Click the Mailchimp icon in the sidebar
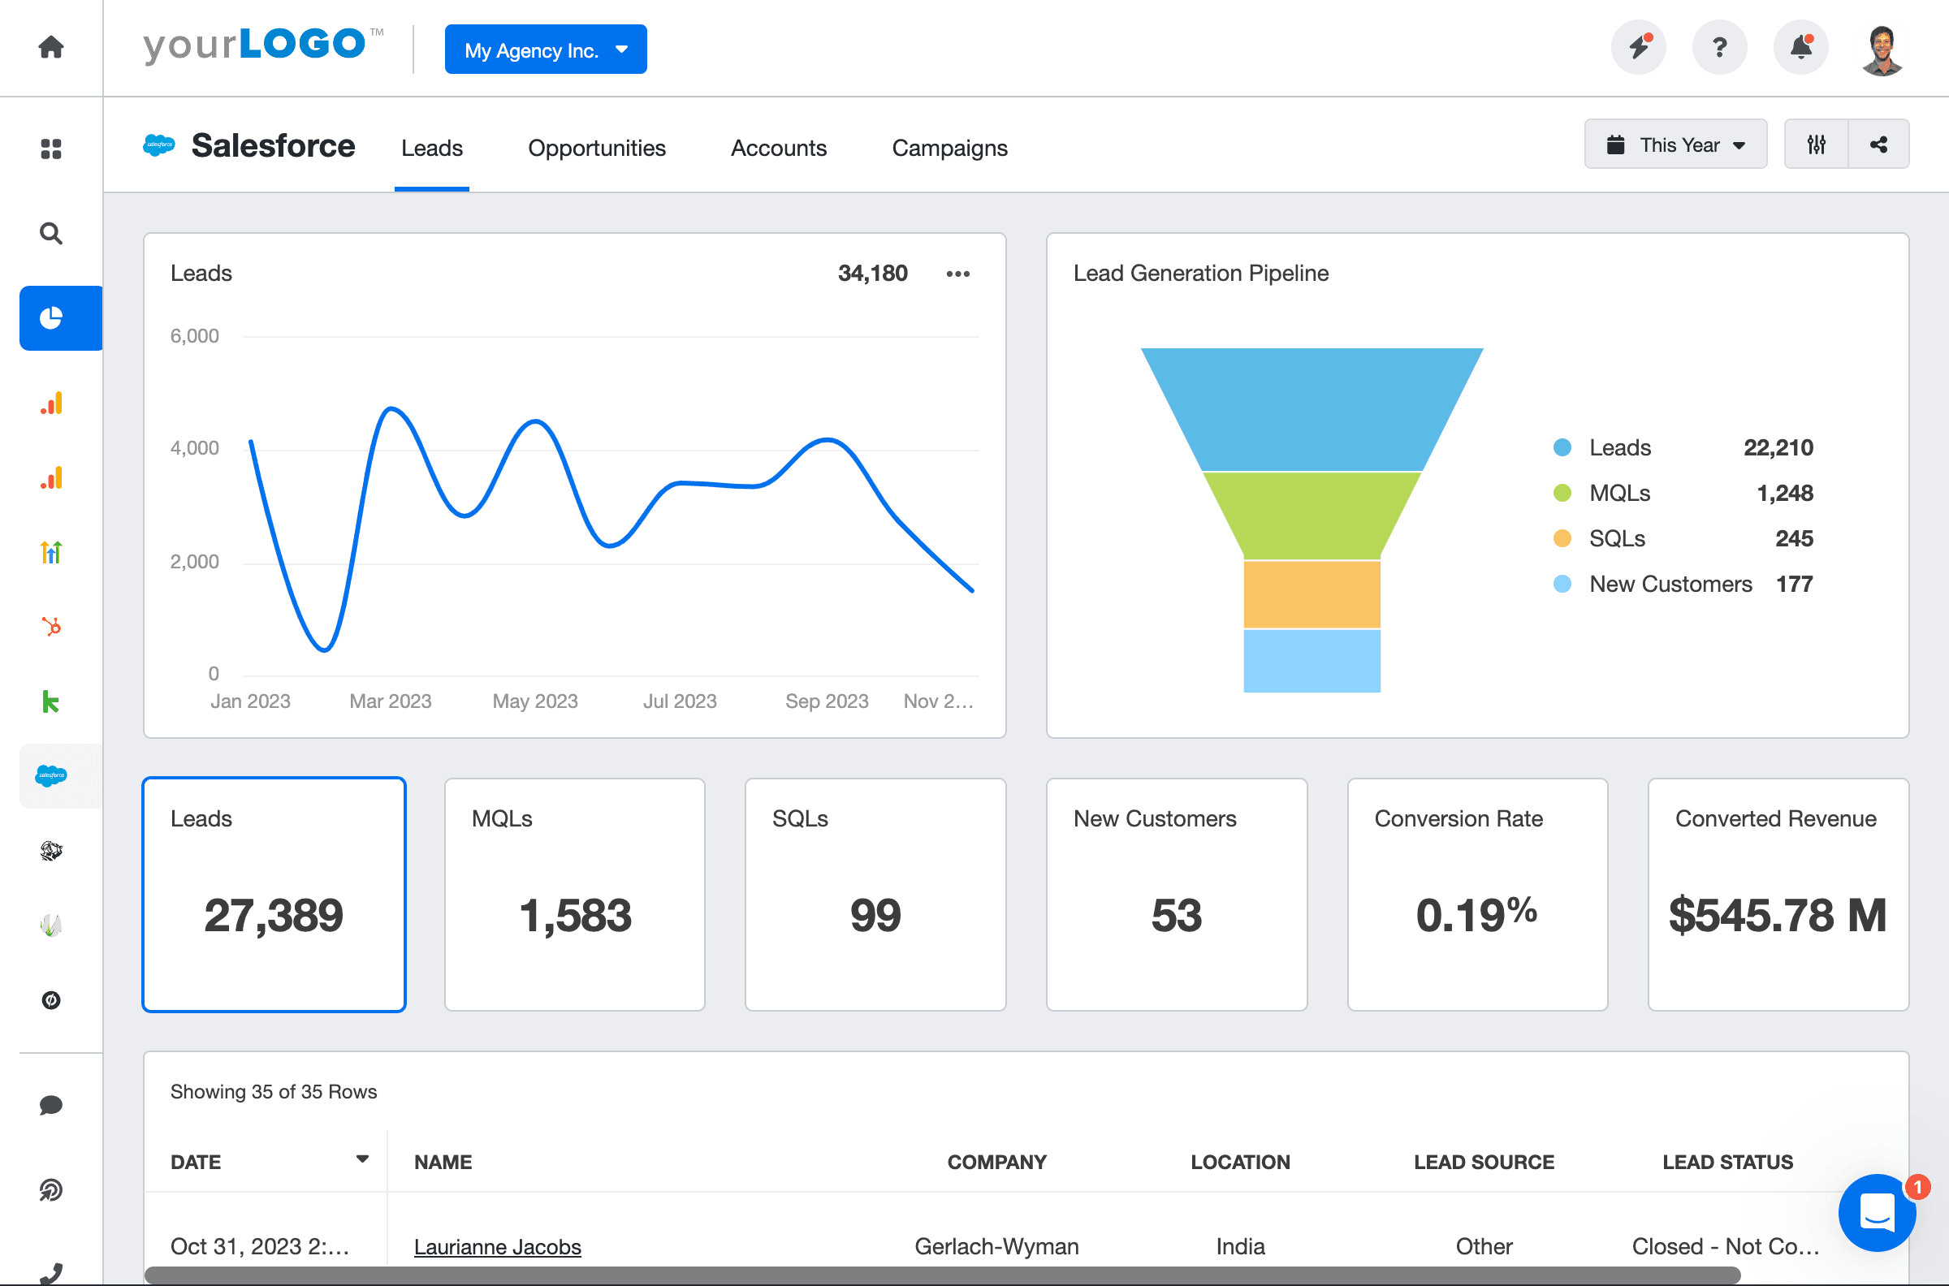This screenshot has width=1949, height=1286. click(x=51, y=852)
